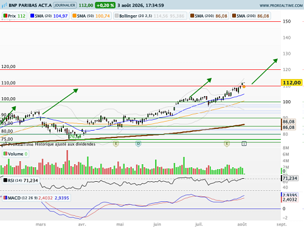
Task: Click the yellow 112,00 price tag
Action: coord(292,83)
